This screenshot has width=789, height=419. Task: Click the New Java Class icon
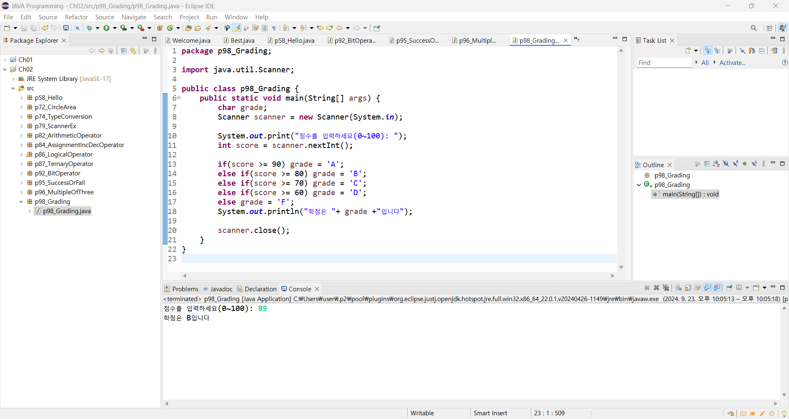170,28
